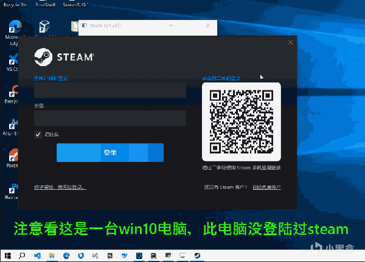365x262 pixels.
Task: Select the Recycle Bin desktop label
Action: coord(16,5)
